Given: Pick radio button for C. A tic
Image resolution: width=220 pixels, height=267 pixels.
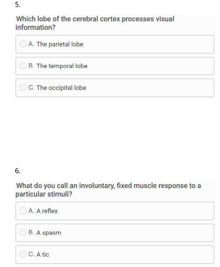Looking at the screenshot, I should click(x=23, y=255).
